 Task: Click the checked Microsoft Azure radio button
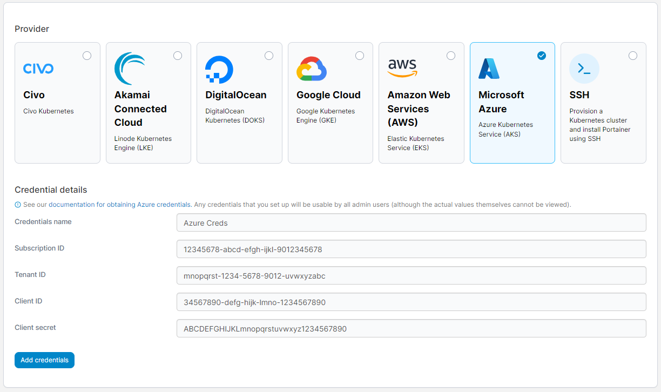tap(542, 55)
